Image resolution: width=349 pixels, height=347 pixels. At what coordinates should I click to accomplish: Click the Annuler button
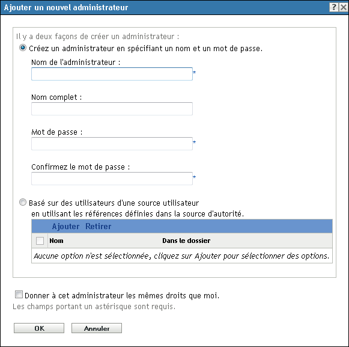point(97,328)
